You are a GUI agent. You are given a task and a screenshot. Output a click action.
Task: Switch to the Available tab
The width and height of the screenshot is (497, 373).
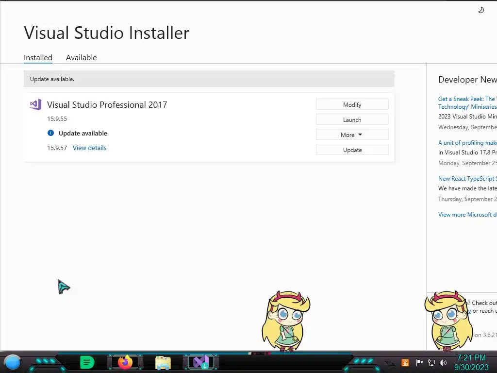tap(82, 58)
